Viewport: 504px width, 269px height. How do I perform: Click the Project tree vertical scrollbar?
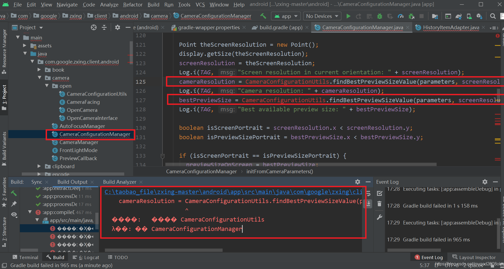[x=131, y=53]
